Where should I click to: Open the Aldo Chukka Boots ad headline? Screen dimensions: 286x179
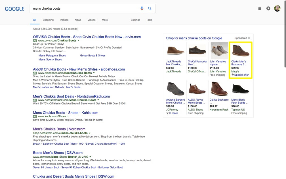click(79, 69)
